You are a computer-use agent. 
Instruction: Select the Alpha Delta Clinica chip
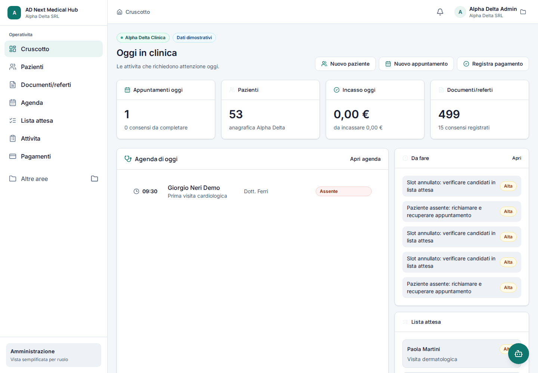point(143,38)
